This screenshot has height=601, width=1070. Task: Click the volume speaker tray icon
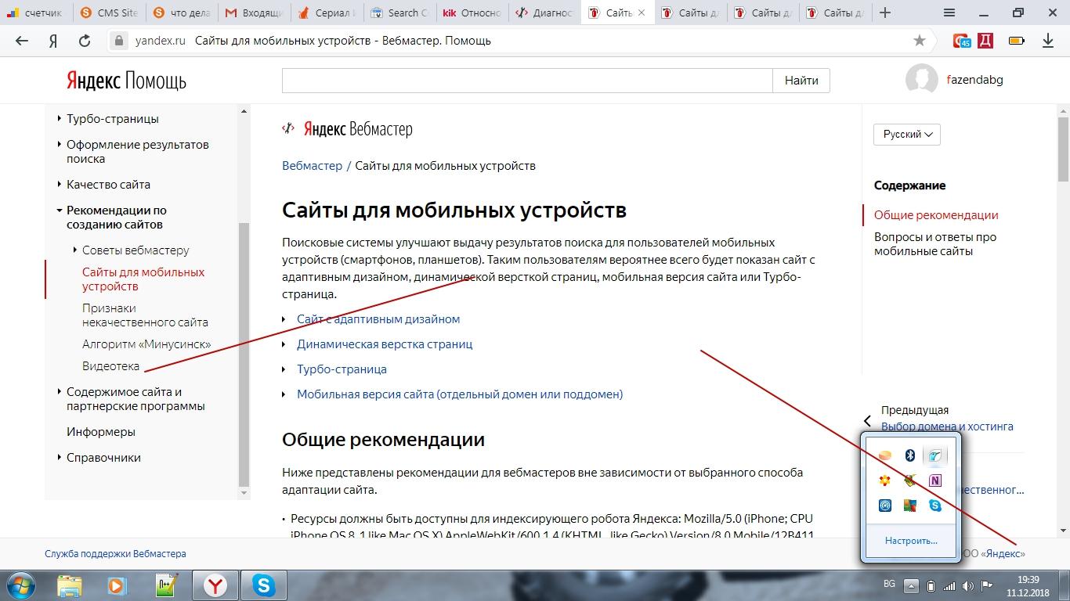(x=969, y=585)
